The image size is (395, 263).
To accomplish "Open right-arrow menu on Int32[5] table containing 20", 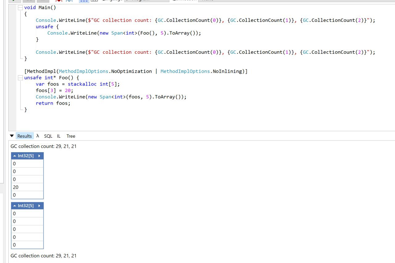I will pos(39,156).
